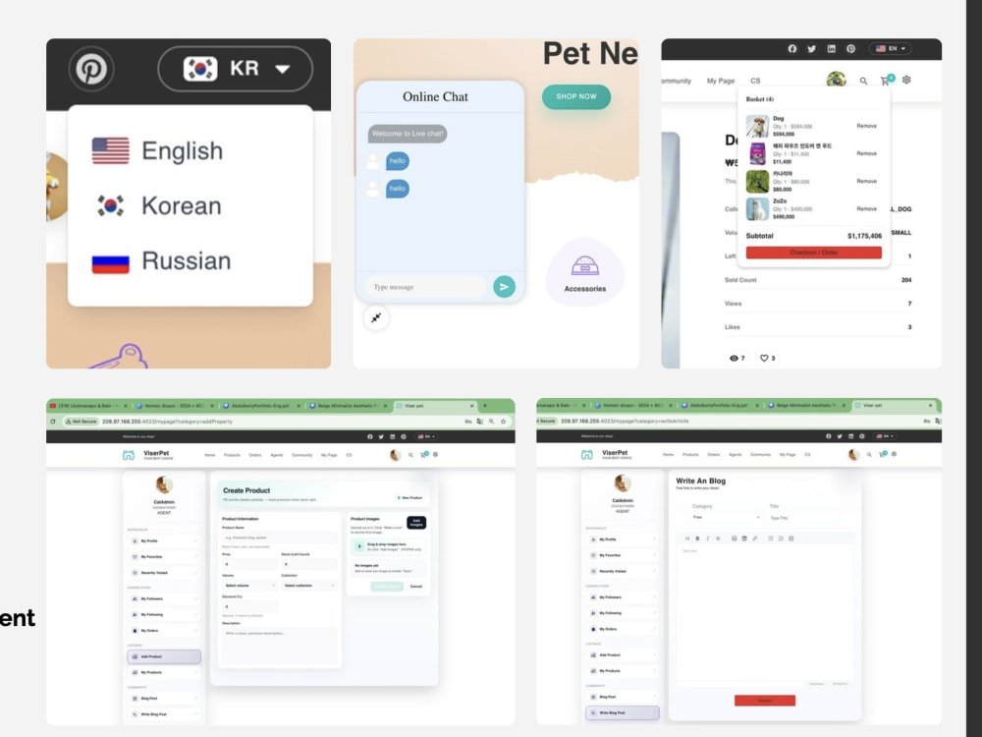The height and width of the screenshot is (737, 982).
Task: Click the send arrow button in Online Chat
Action: pyautogui.click(x=504, y=287)
